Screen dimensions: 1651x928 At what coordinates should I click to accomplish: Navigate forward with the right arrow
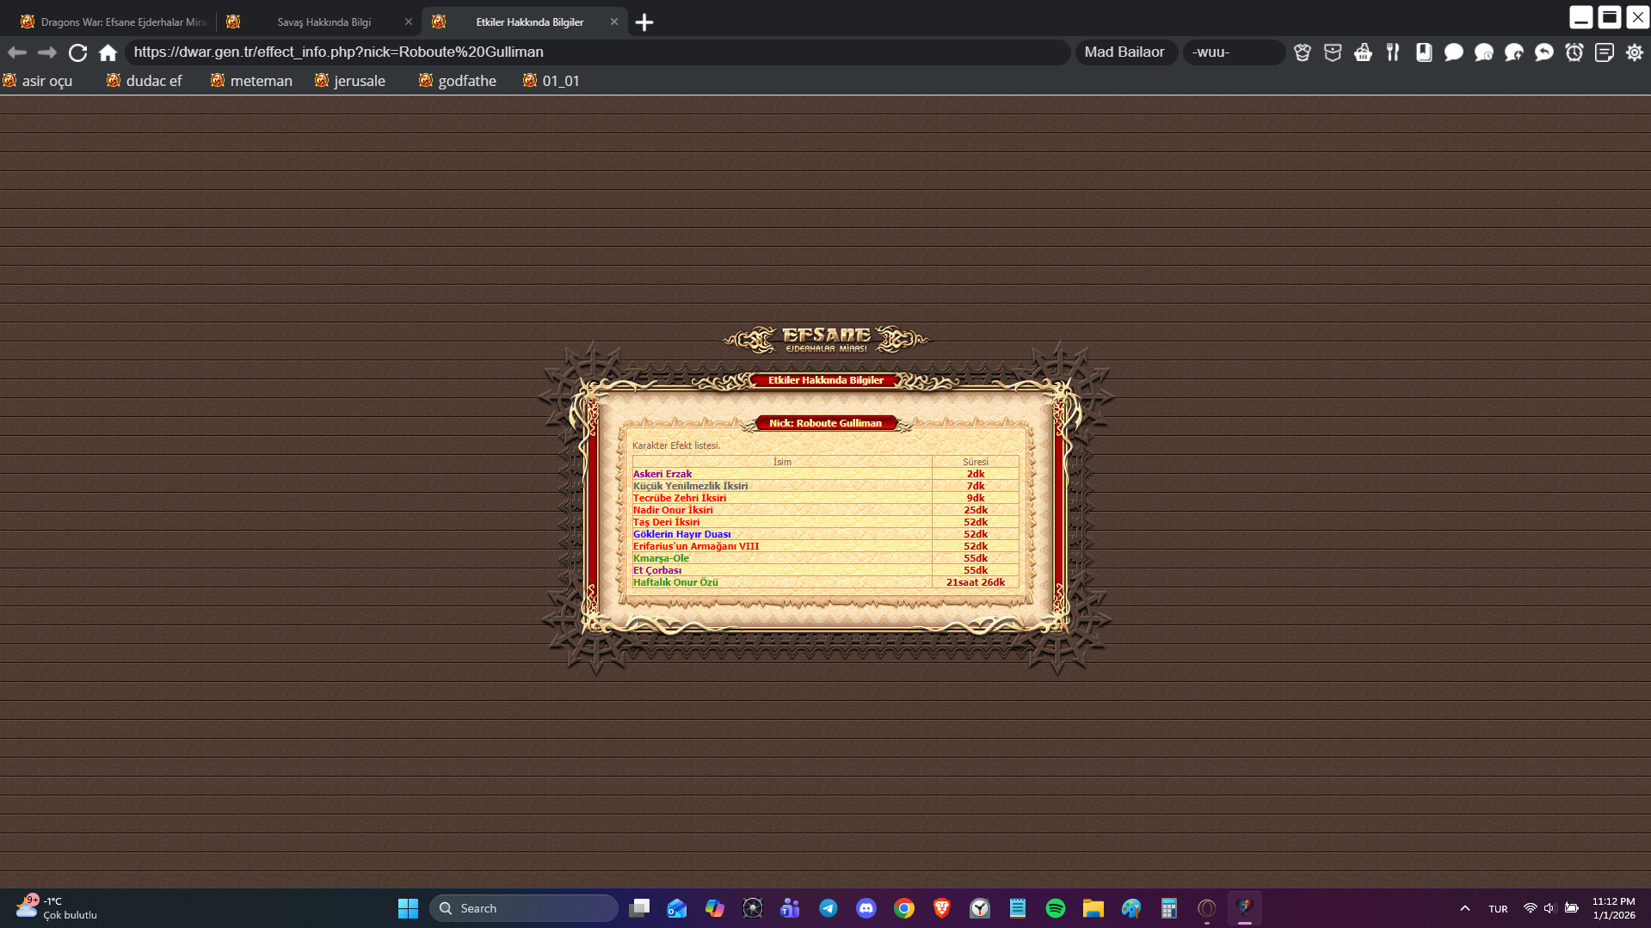47,52
